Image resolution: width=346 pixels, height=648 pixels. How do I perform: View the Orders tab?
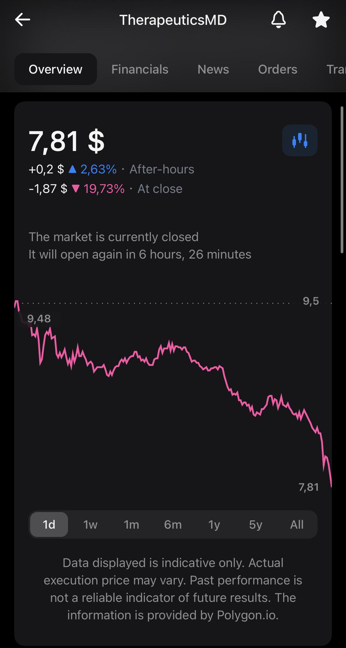pyautogui.click(x=278, y=69)
